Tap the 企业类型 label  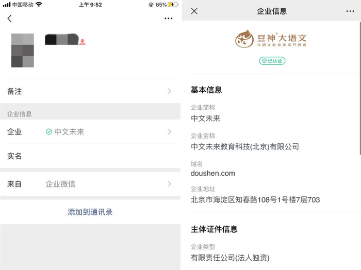point(203,247)
